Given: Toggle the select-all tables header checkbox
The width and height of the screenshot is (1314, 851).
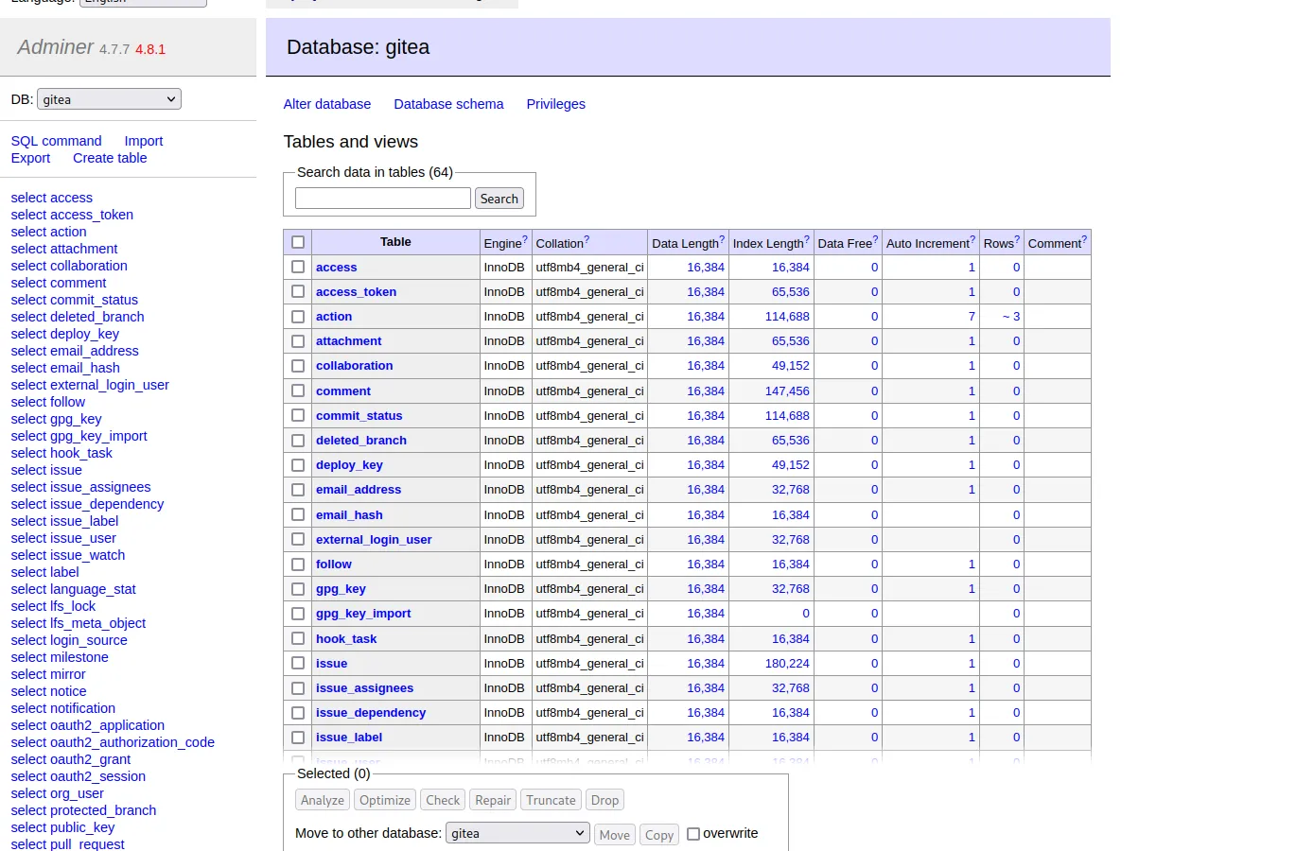Looking at the screenshot, I should click(298, 242).
